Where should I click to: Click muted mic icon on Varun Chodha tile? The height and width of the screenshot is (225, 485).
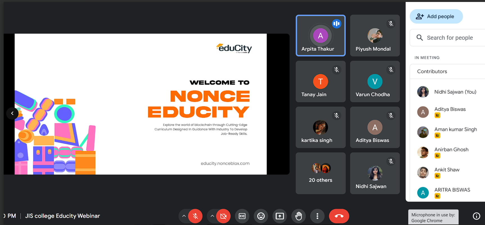coord(391,70)
